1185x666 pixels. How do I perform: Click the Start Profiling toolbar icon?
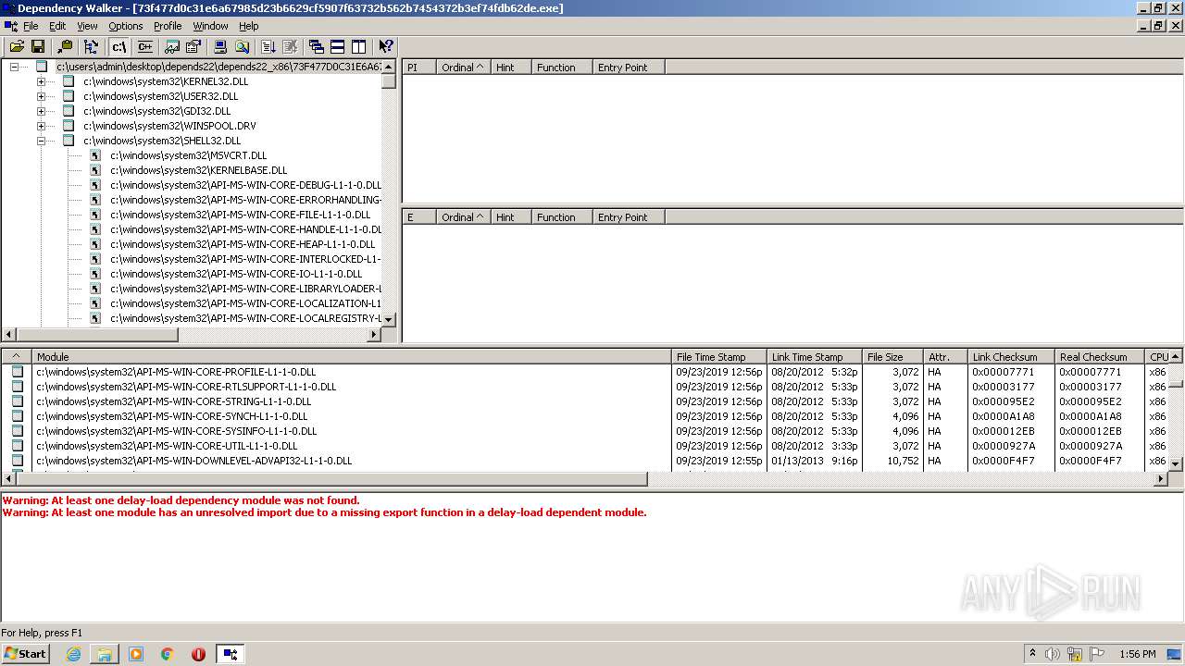(268, 46)
